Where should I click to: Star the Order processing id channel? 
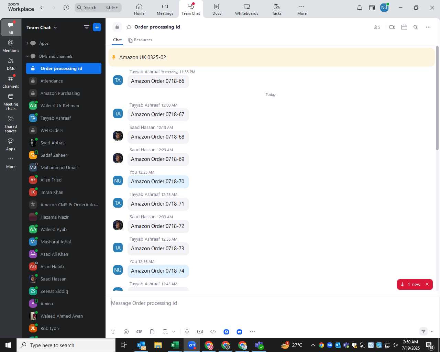click(129, 27)
